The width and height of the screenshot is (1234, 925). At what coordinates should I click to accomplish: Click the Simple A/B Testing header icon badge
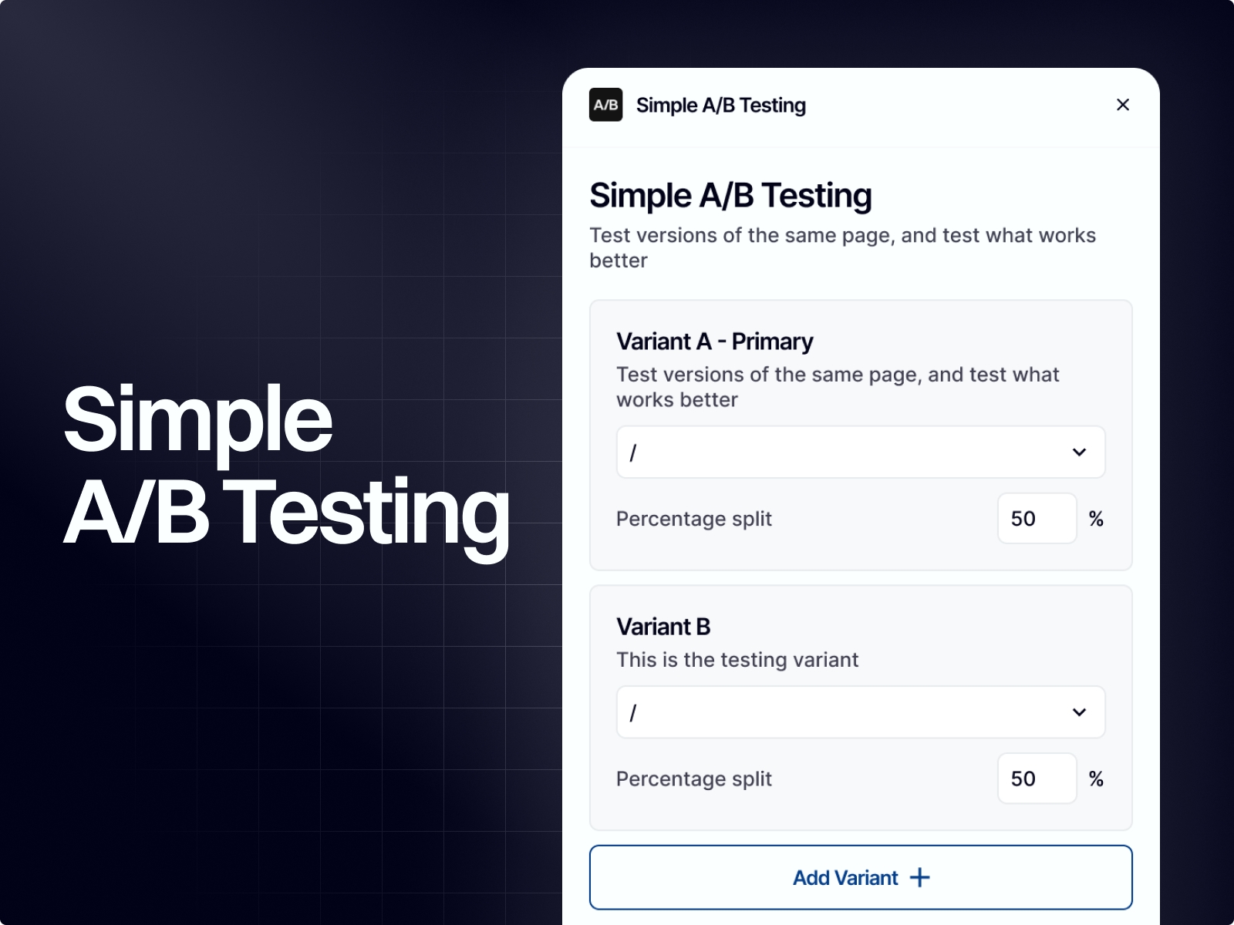[606, 106]
